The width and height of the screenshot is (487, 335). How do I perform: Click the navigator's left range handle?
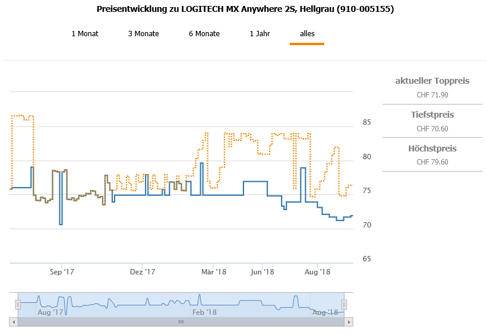pos(18,304)
